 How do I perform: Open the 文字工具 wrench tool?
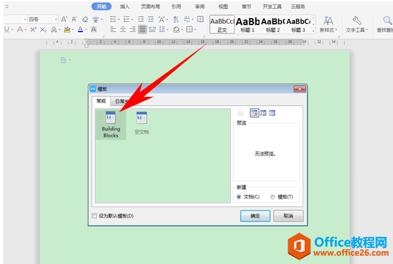pos(357,24)
